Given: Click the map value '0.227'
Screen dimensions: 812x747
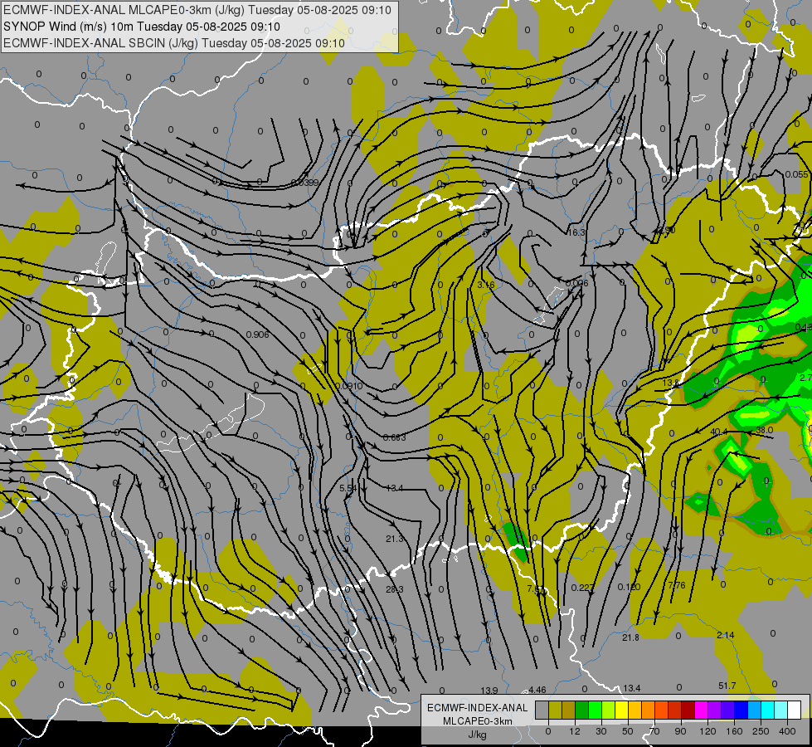Looking at the screenshot, I should (x=583, y=588).
